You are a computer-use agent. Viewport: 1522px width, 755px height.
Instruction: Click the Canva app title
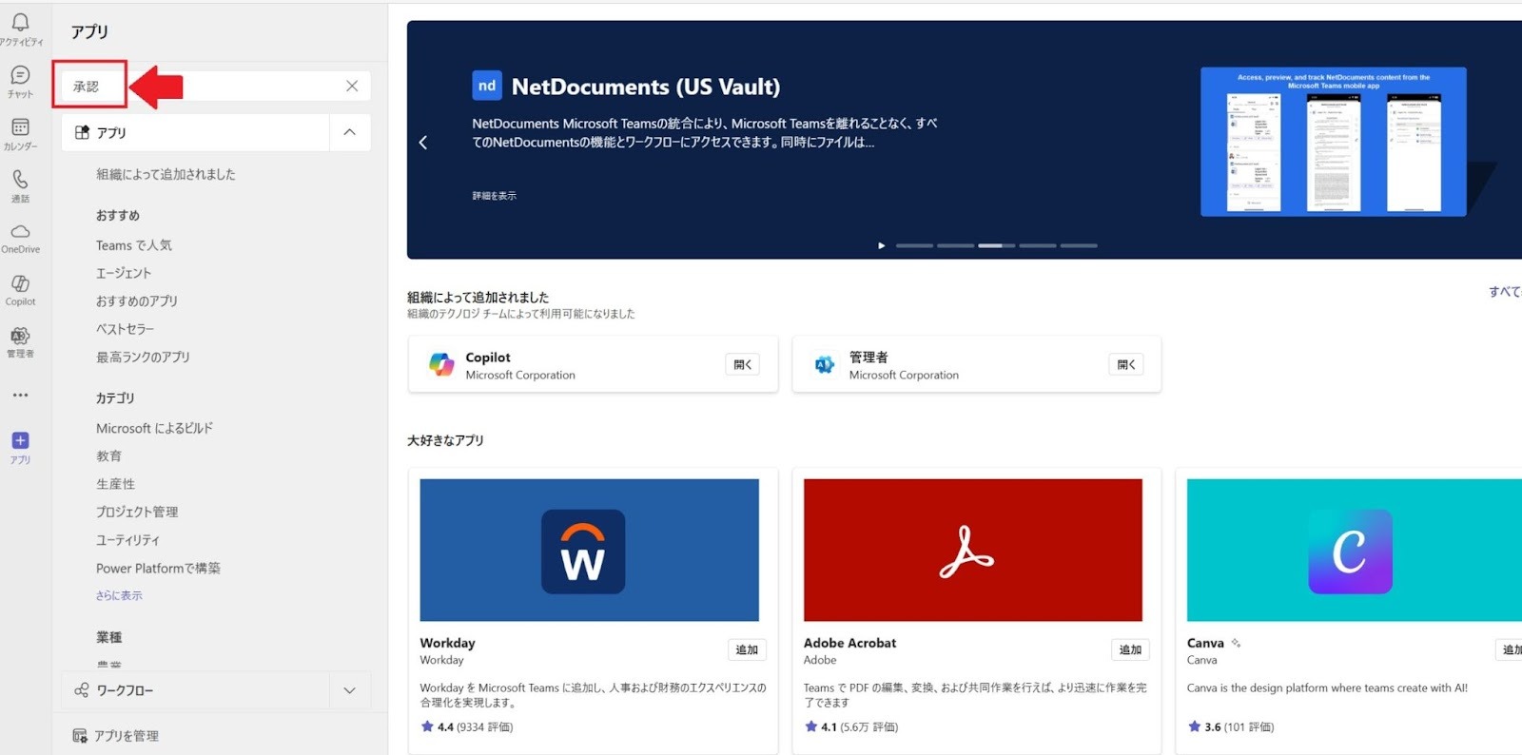pos(1205,643)
